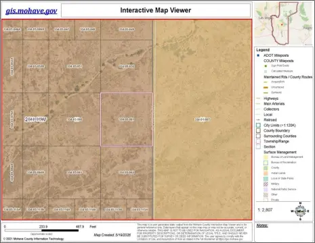315x243 pixels.
Task: Click the map disclaimer paragraph
Action: coord(192,232)
